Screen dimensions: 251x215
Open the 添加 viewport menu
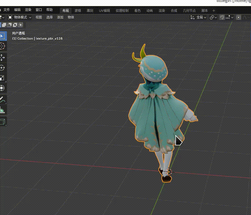coord(60,17)
